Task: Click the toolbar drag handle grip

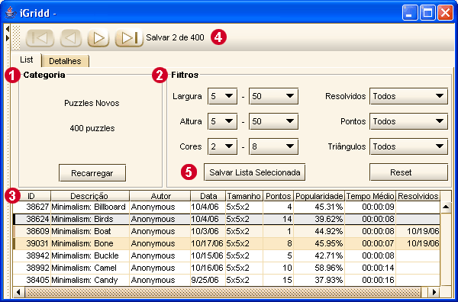Action: click(x=17, y=37)
